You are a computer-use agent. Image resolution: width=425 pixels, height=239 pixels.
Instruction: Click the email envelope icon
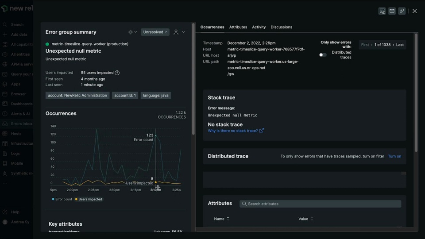point(392,11)
